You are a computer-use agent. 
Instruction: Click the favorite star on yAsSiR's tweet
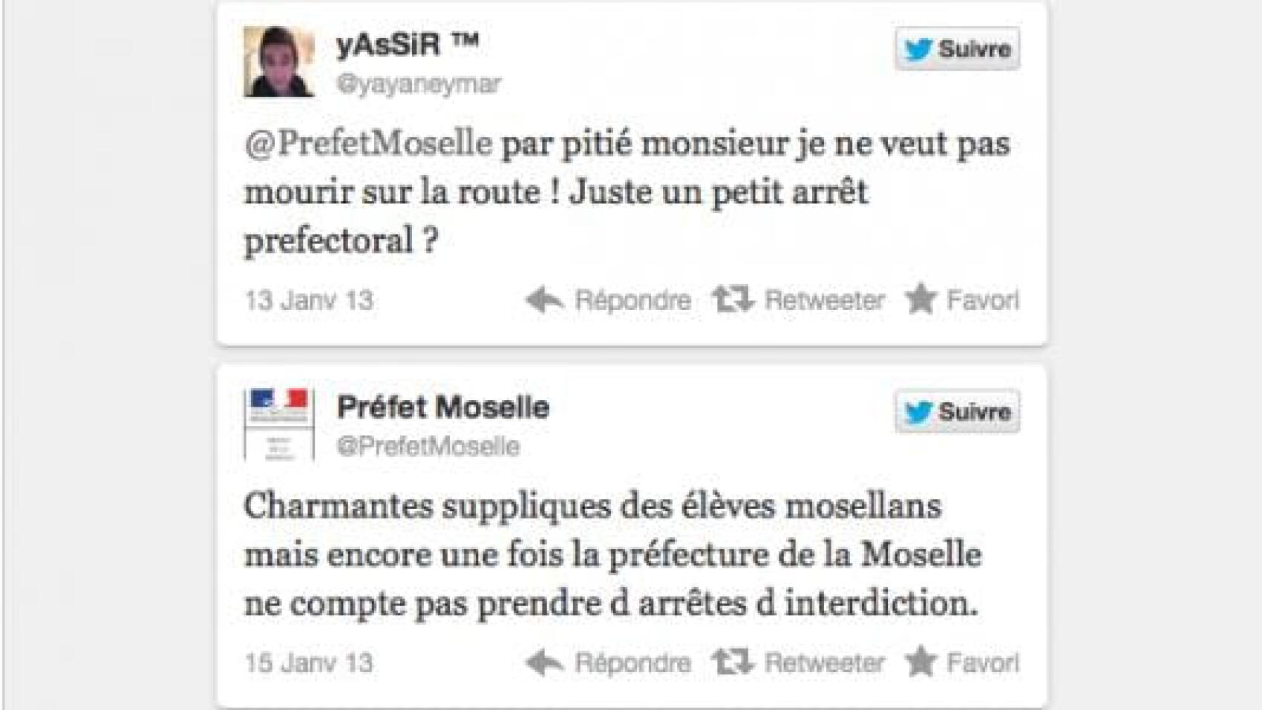pyautogui.click(x=921, y=299)
